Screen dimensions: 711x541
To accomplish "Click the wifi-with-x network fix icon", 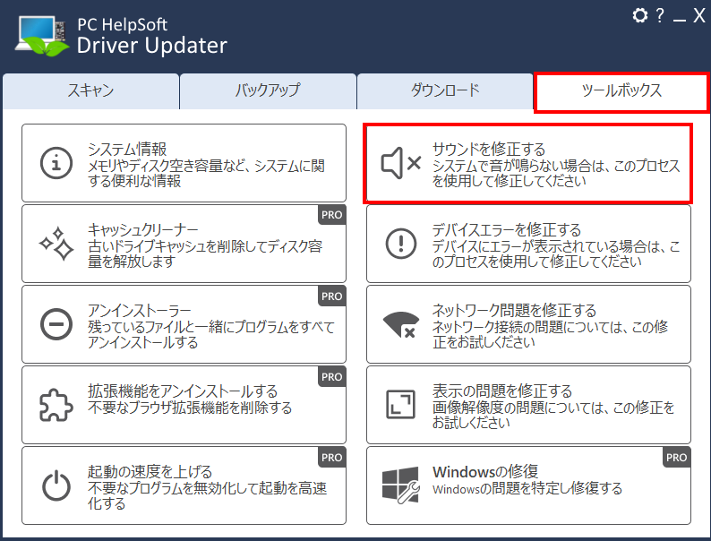I will point(401,325).
